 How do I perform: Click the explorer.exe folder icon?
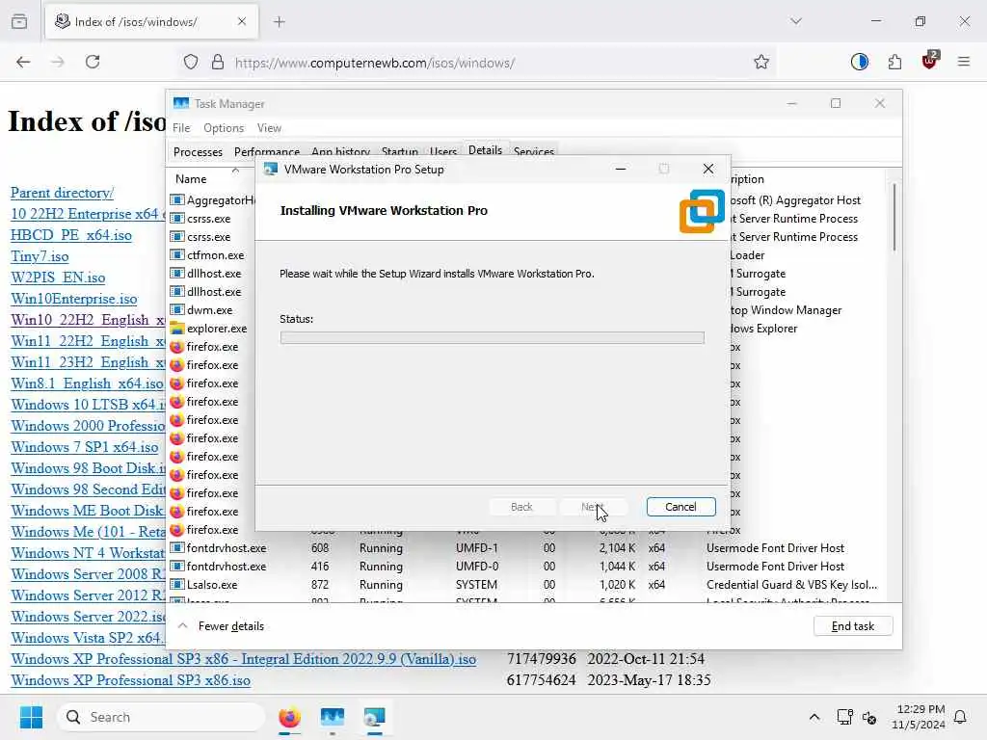pos(177,329)
